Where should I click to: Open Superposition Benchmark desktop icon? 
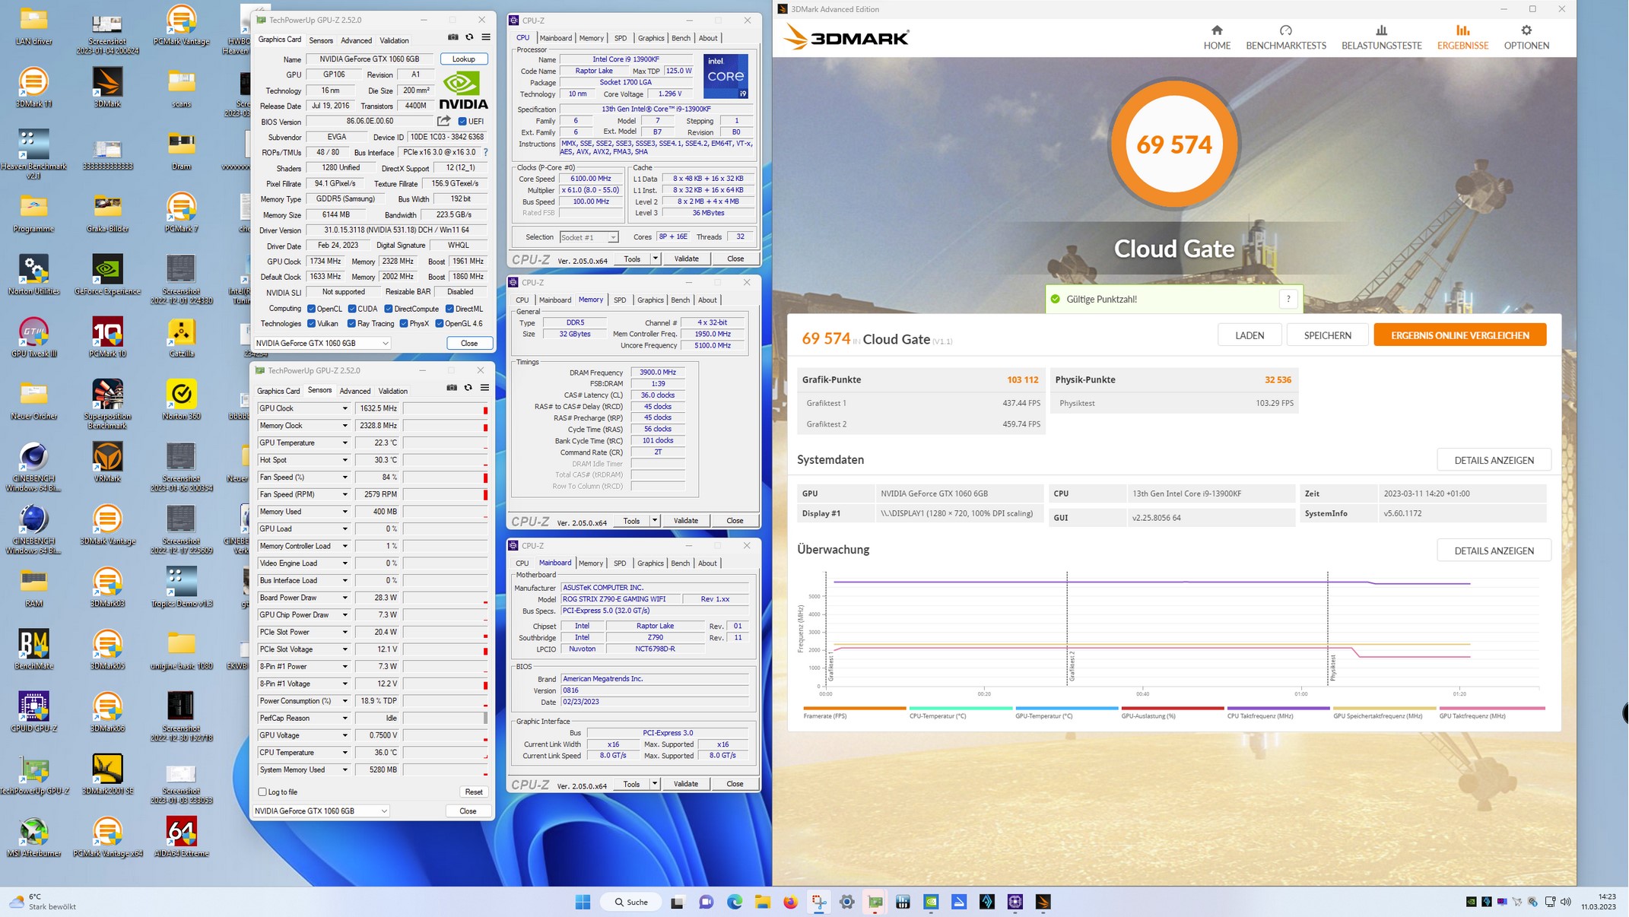pyautogui.click(x=107, y=404)
